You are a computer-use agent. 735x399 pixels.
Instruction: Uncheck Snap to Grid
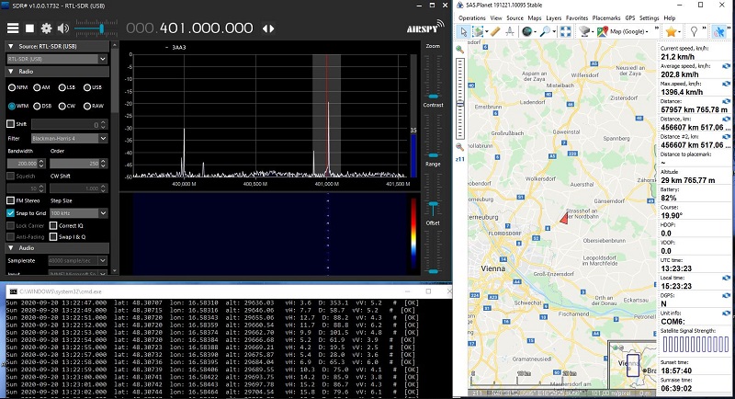[x=10, y=213]
